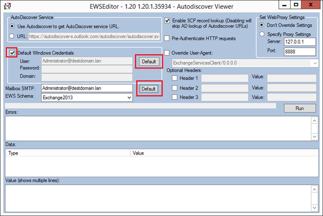Enable Header 1 checkbox
323x216 pixels.
pos(175,78)
